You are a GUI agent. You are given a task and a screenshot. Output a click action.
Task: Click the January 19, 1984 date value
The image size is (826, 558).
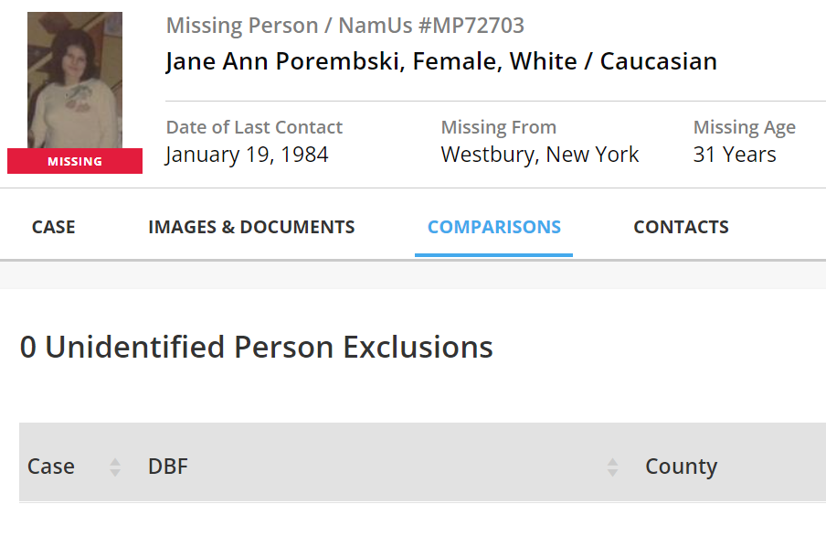[x=247, y=155]
